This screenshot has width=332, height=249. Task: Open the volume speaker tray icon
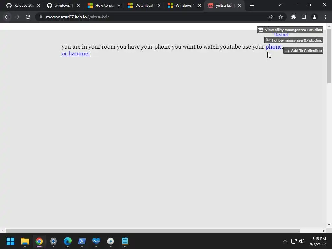pos(302,241)
